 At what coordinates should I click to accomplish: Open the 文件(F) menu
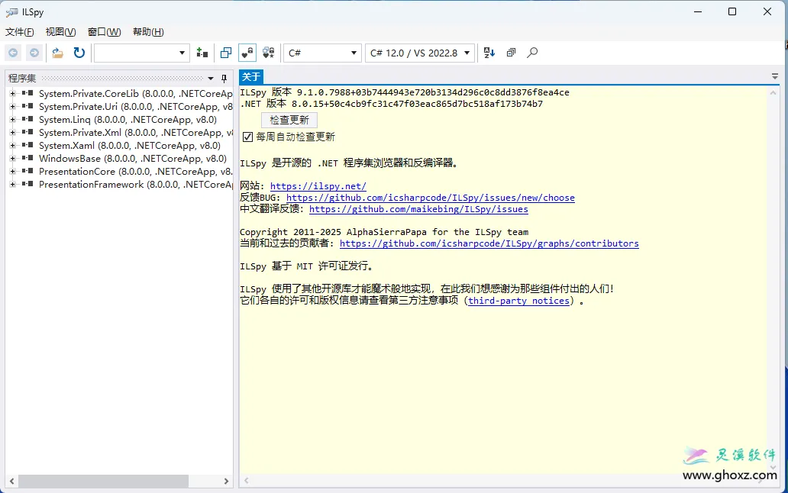click(20, 32)
